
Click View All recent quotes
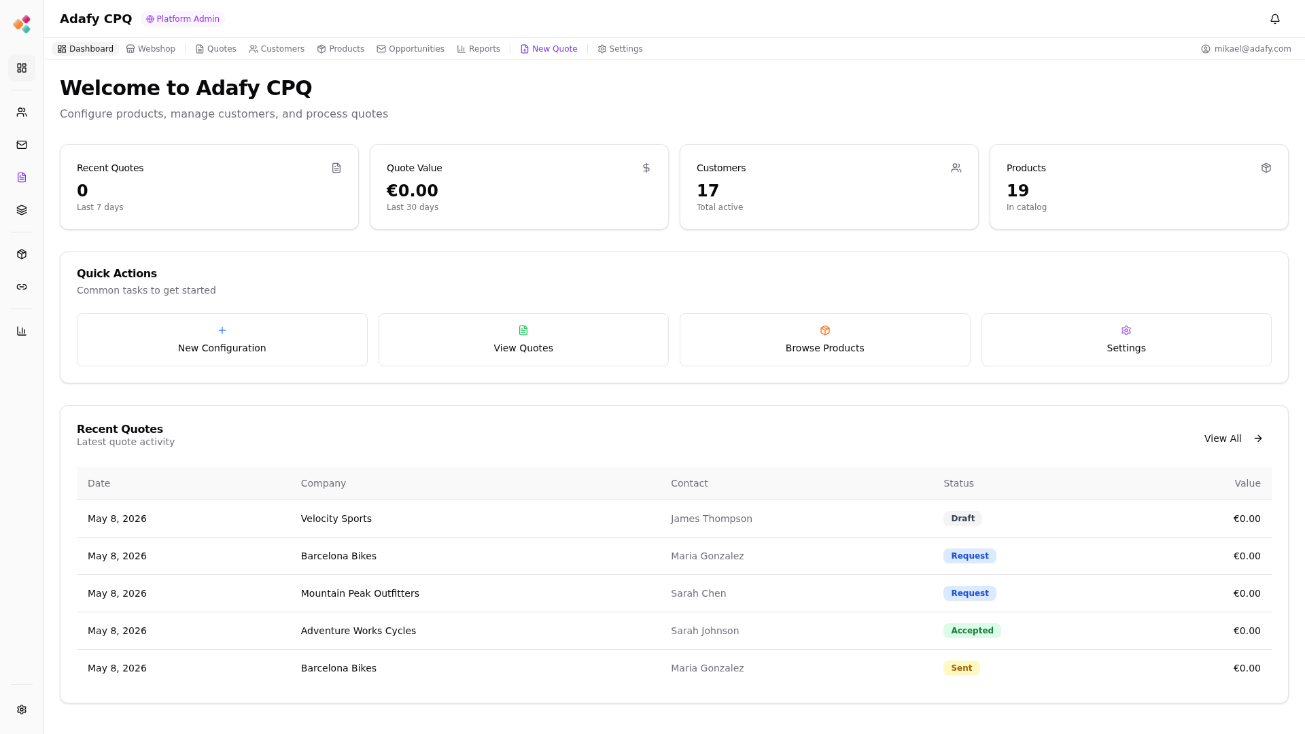pyautogui.click(x=1234, y=438)
